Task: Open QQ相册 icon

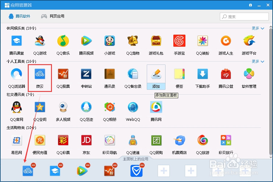Action: point(110,107)
